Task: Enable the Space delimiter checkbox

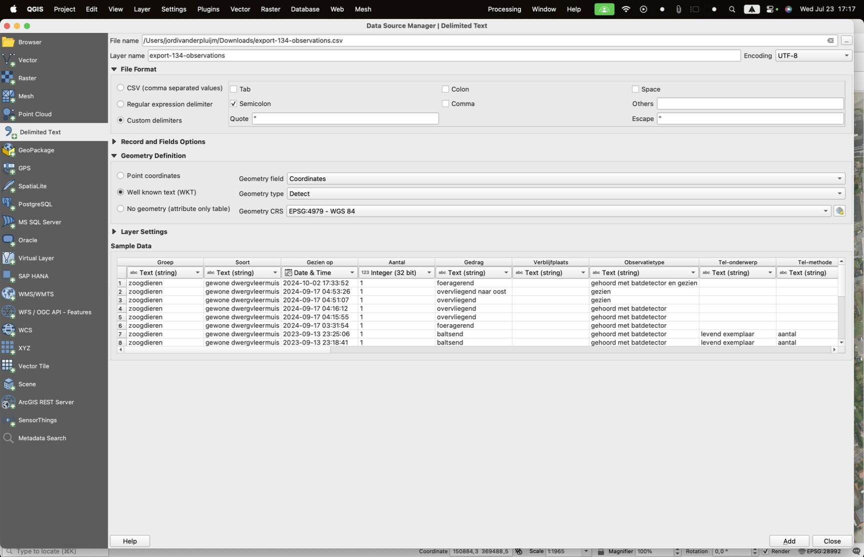Action: click(x=635, y=89)
